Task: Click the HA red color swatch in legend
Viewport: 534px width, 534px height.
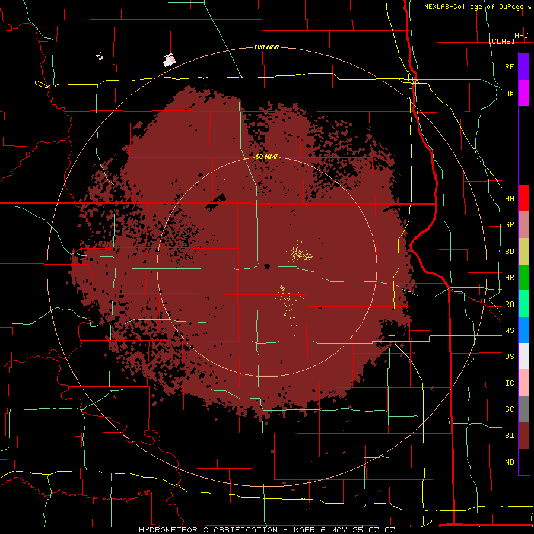Action: point(524,198)
